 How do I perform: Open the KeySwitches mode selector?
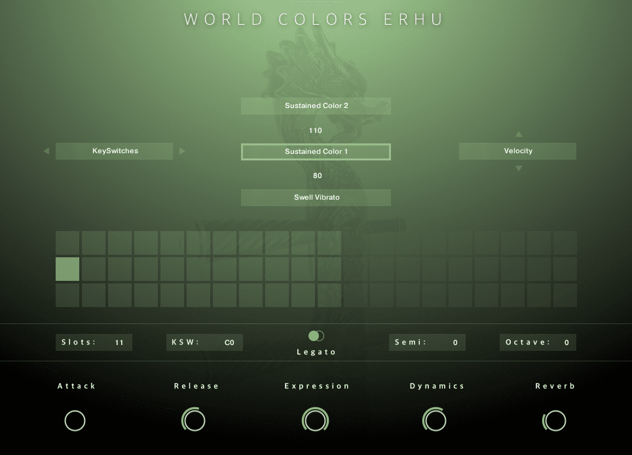[x=114, y=151]
